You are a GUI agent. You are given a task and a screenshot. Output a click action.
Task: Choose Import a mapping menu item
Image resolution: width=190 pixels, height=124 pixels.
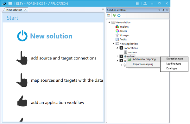pyautogui.click(x=143, y=64)
